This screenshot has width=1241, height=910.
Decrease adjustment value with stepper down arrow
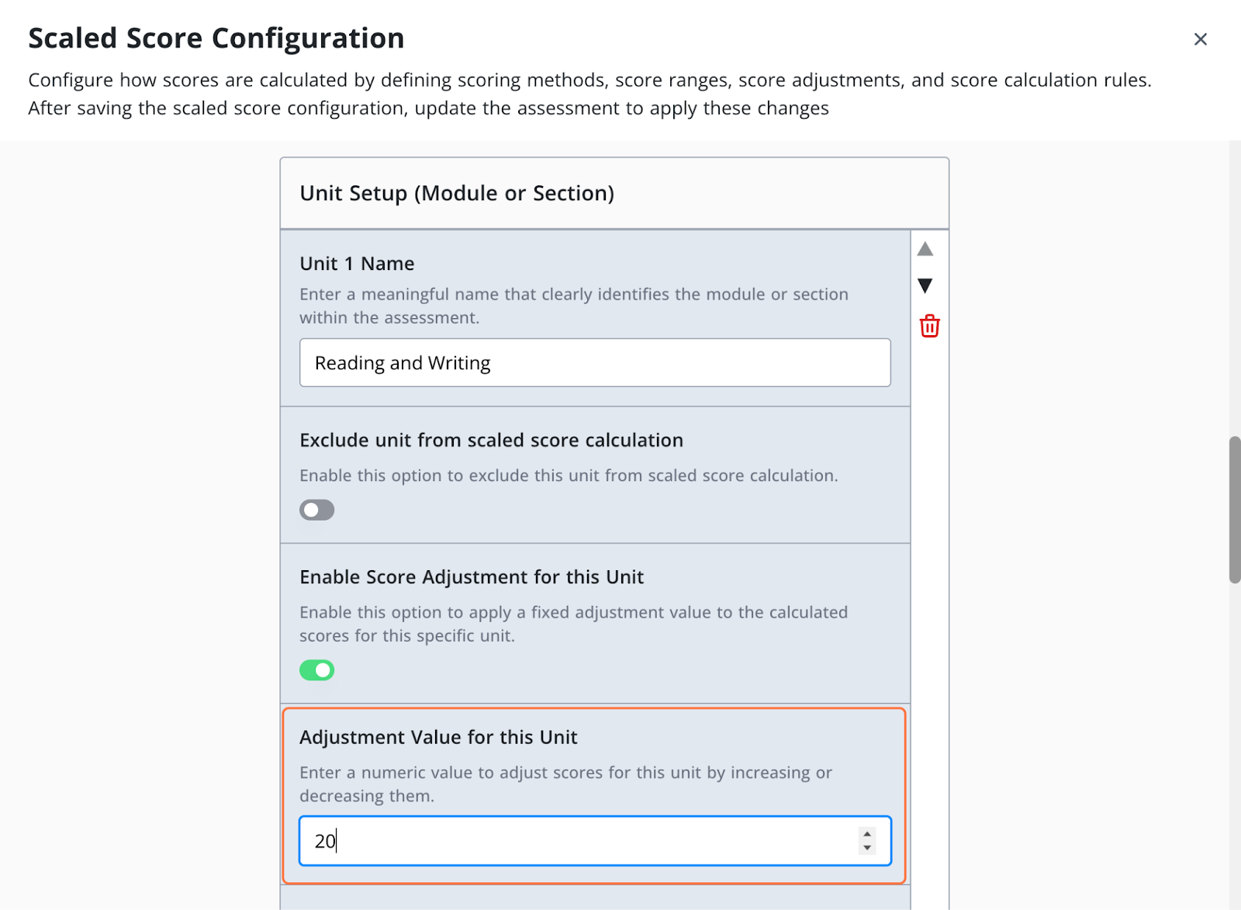867,848
